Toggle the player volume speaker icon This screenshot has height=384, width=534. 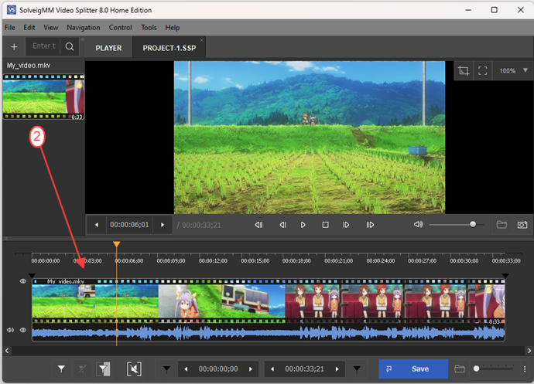click(x=418, y=225)
